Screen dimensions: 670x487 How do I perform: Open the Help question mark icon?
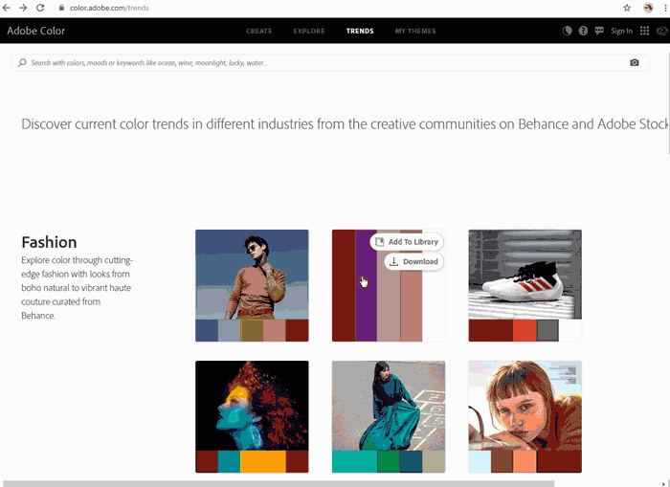pyautogui.click(x=583, y=31)
